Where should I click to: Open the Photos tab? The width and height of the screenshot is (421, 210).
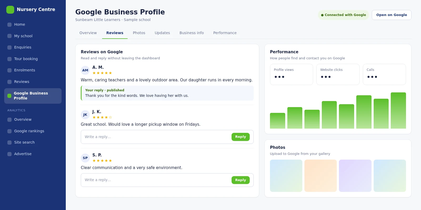pyautogui.click(x=139, y=33)
